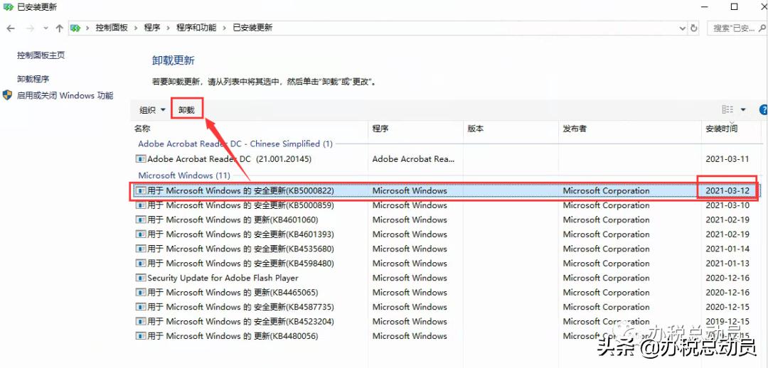Click Microsoft Corporation publisher for KB5000822
Screen dimensions: 768x368
point(607,190)
